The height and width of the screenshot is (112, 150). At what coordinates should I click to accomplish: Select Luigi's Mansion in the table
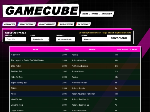point(17,110)
